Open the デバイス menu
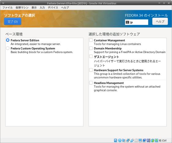Viewport: 172px width, 143px height. coord(53,8)
